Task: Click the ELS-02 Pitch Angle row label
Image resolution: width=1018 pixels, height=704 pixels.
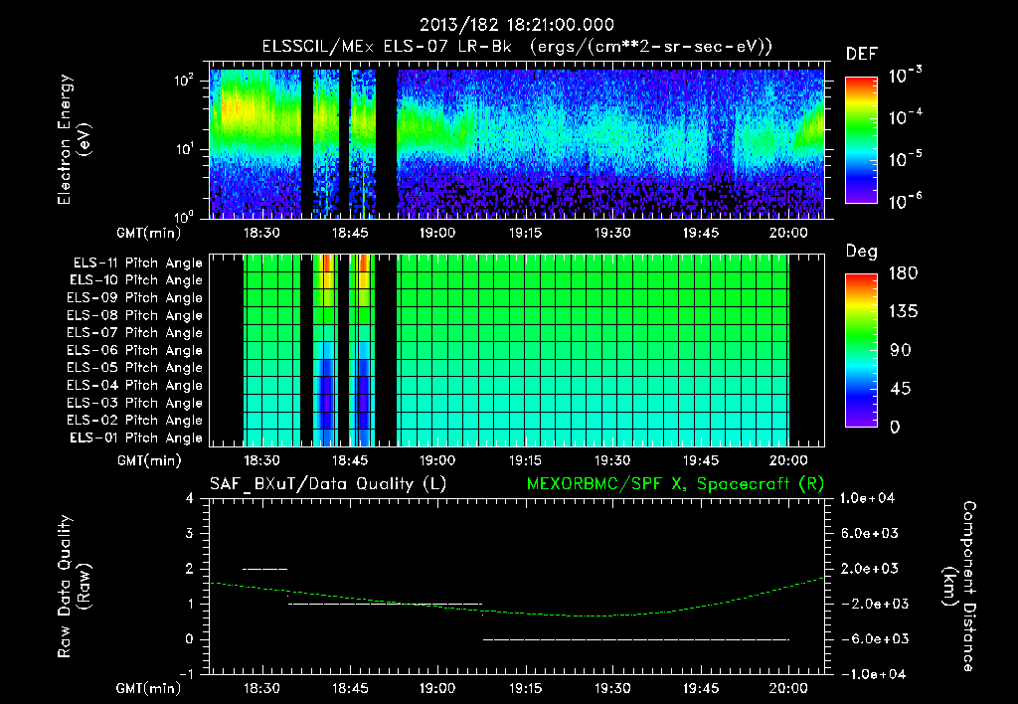Action: pos(134,421)
